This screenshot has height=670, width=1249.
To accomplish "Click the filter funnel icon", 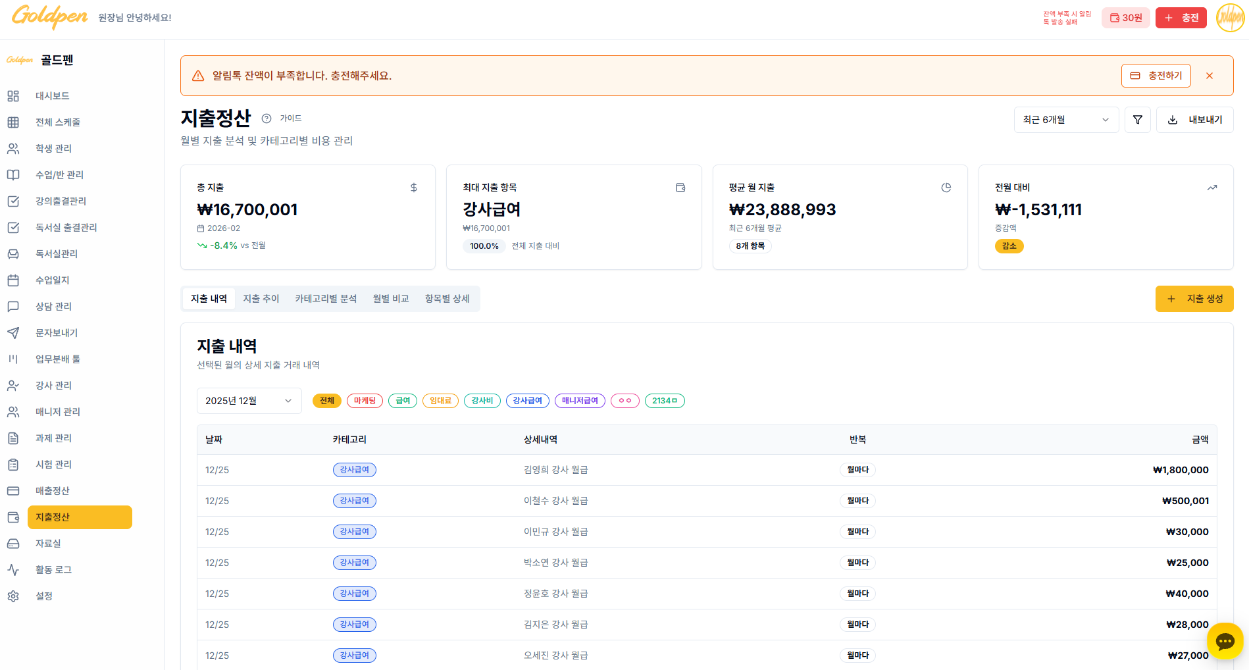I will [1137, 120].
